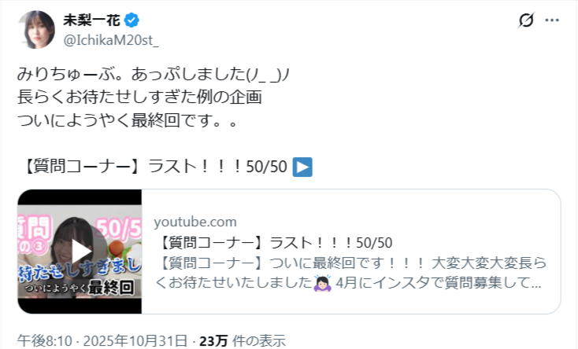Click the pink 50/5 text on thumbnail
This screenshot has height=349, width=578.
118,228
